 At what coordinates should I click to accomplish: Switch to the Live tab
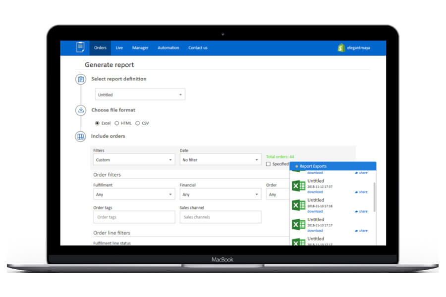[x=119, y=48]
